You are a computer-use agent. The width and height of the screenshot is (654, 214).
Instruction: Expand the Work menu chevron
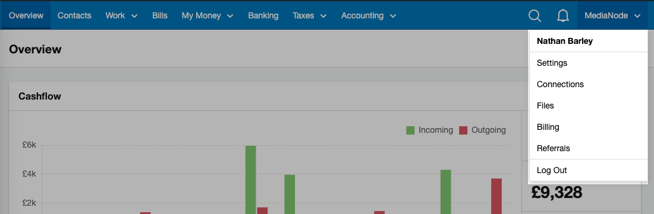tap(134, 16)
